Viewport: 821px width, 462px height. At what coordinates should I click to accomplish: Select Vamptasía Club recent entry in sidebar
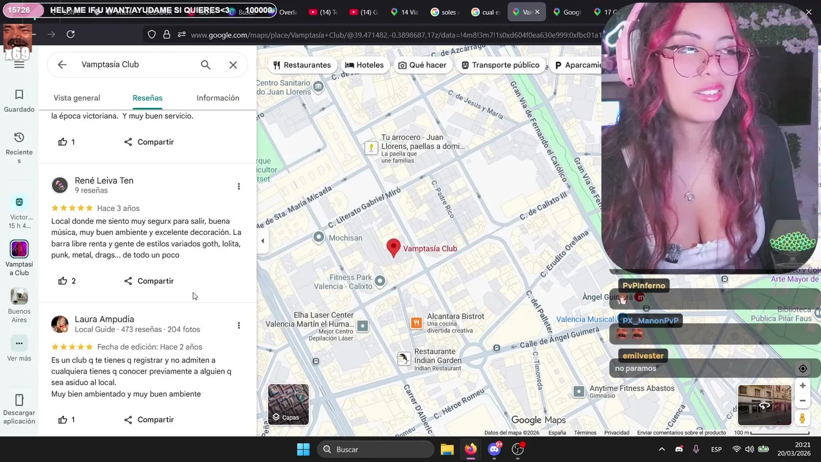tap(19, 258)
